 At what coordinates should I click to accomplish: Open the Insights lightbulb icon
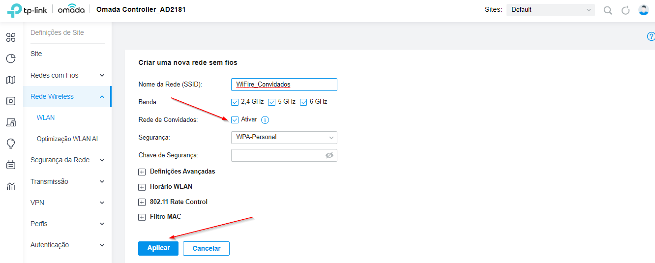coord(11,144)
